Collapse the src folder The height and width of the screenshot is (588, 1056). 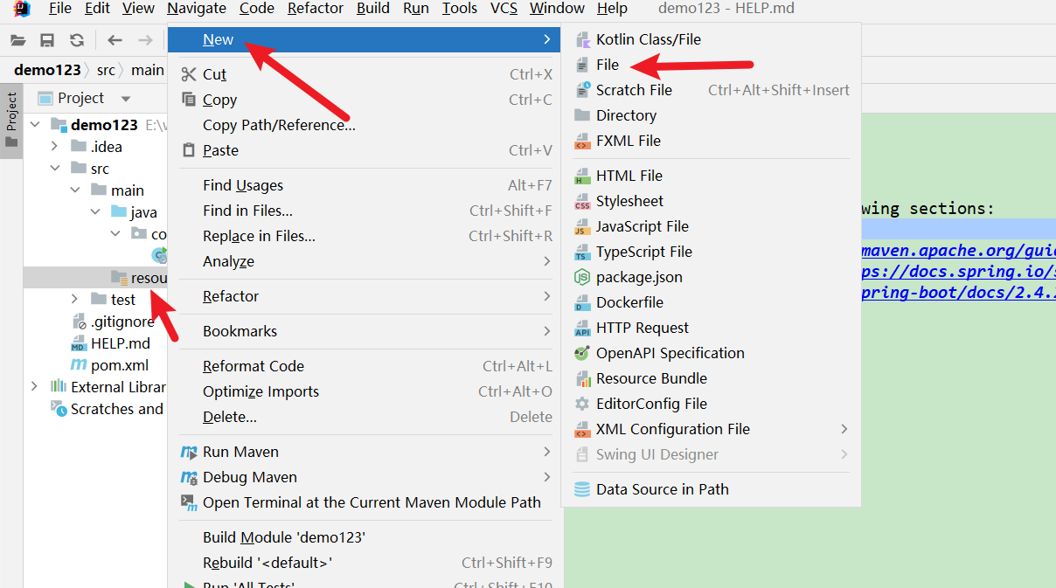[x=55, y=169]
